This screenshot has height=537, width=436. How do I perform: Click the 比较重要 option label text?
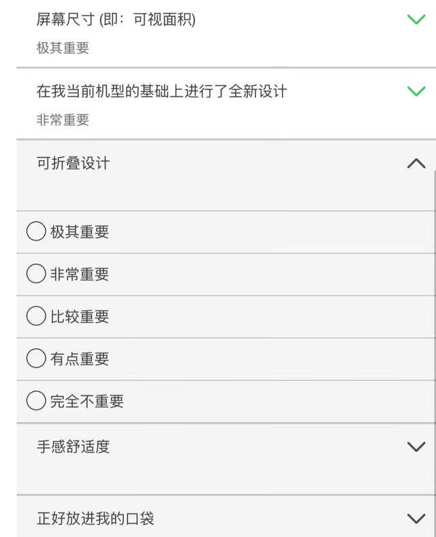click(x=80, y=316)
